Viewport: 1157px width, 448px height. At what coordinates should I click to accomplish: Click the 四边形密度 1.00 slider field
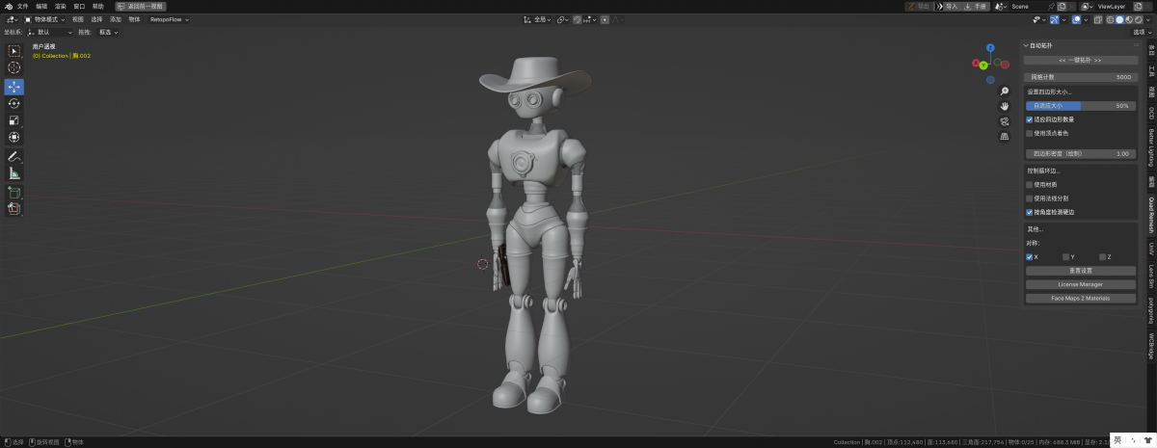point(1080,153)
